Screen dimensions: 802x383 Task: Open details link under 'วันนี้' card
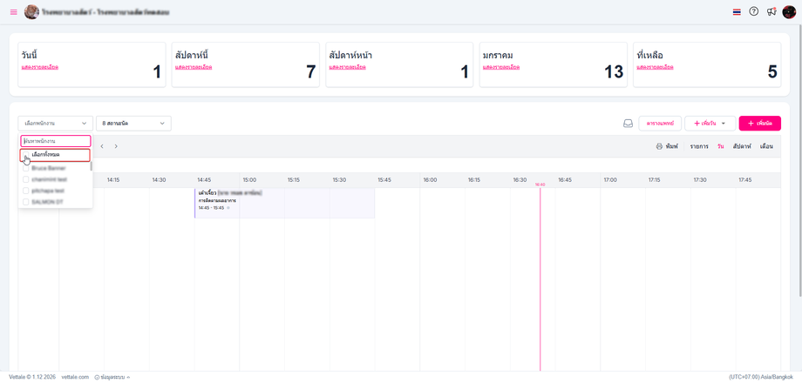[x=40, y=67]
